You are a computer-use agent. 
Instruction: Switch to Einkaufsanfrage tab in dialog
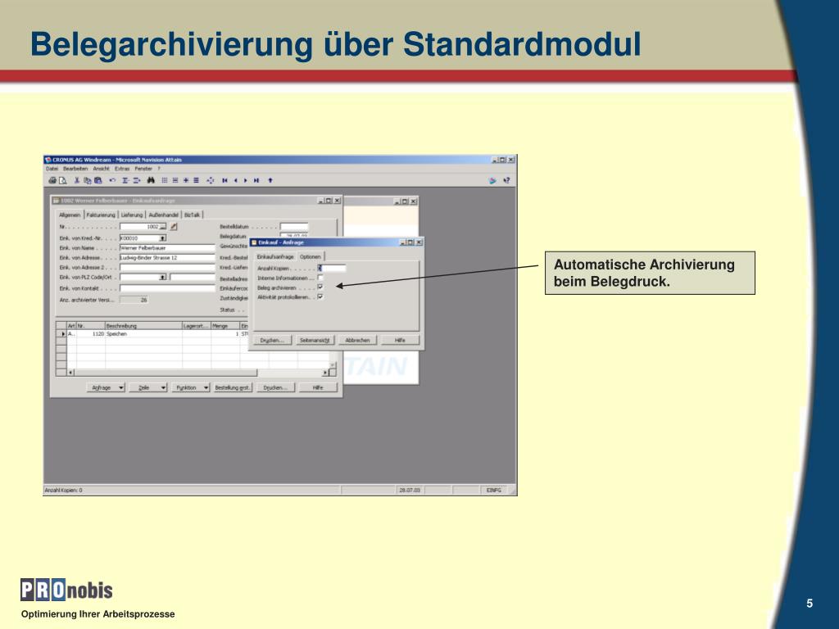(x=275, y=256)
